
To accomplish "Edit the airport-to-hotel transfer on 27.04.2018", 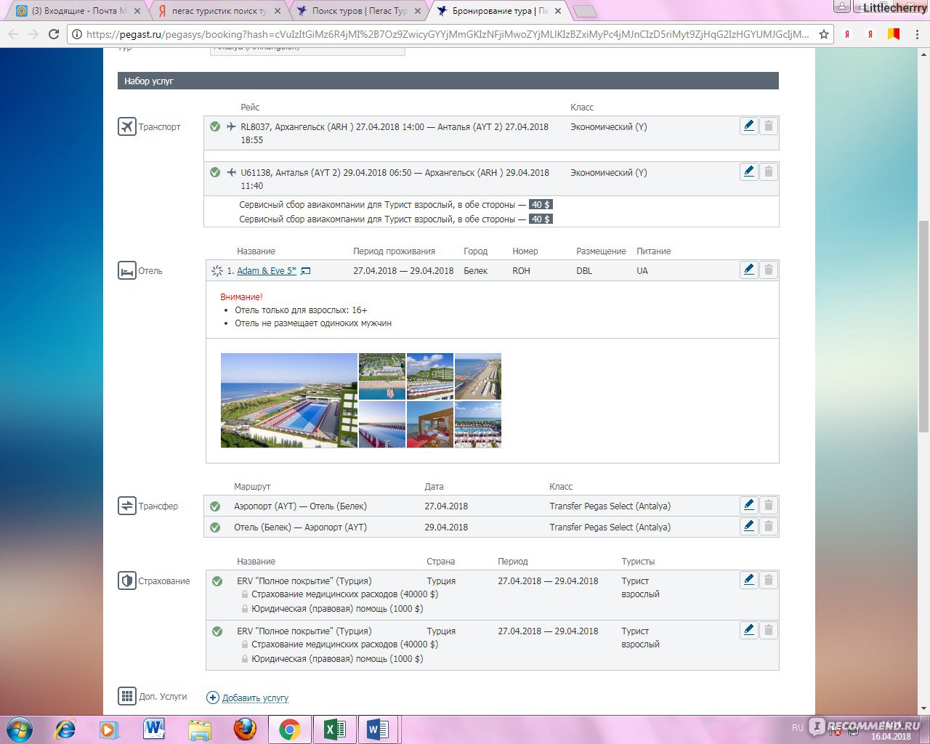I will [x=748, y=505].
